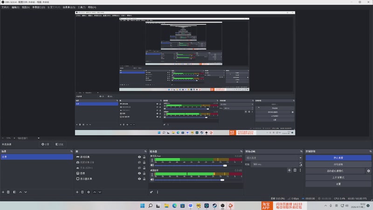Open virtual camera settings gear icon

click(368, 171)
